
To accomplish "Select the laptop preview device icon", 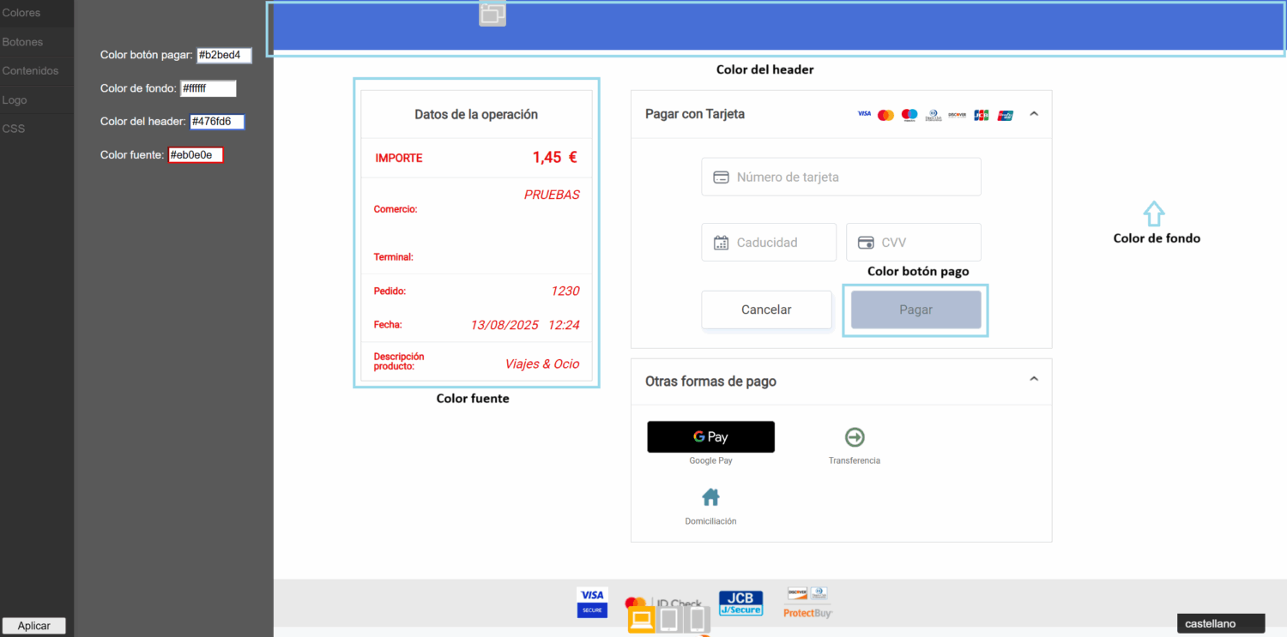I will tap(641, 619).
